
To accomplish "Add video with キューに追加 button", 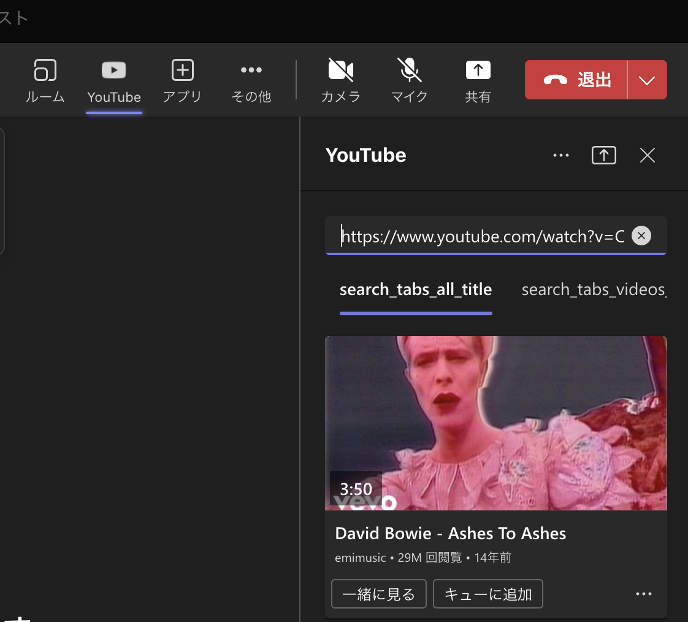I will tap(488, 594).
